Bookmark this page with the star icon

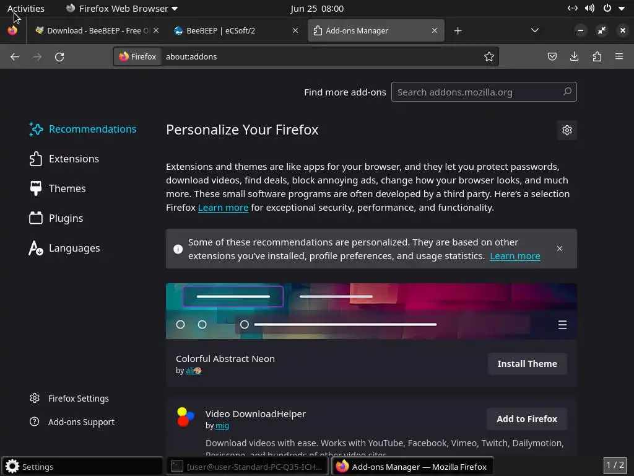pos(489,56)
